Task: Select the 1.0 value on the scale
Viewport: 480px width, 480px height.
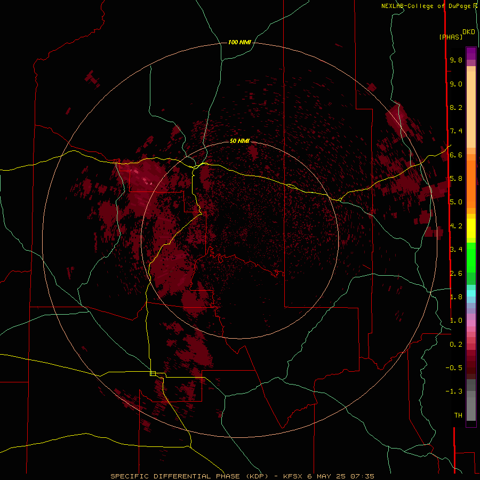Action: [456, 321]
